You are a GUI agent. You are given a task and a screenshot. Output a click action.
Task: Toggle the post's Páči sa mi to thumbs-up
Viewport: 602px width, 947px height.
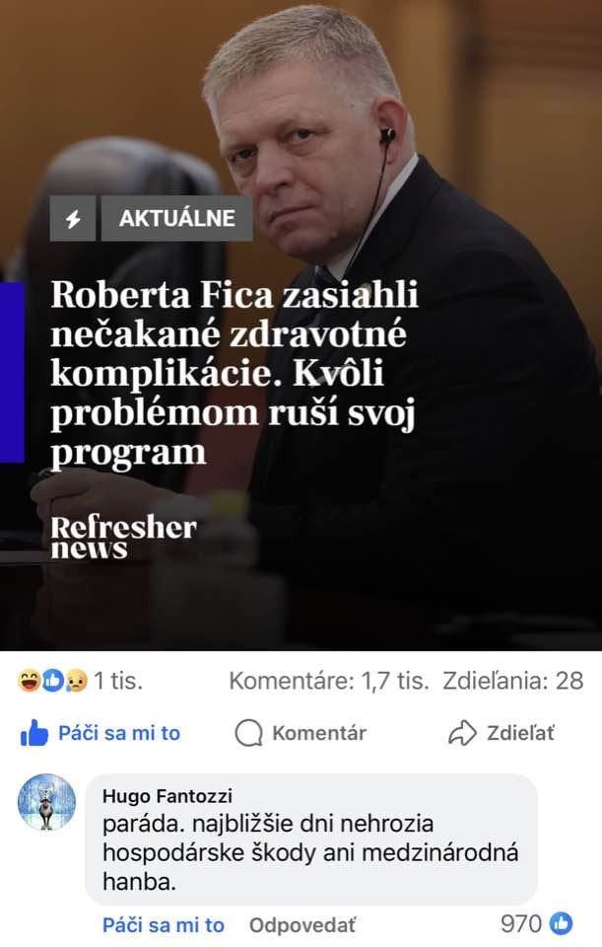pyautogui.click(x=100, y=733)
